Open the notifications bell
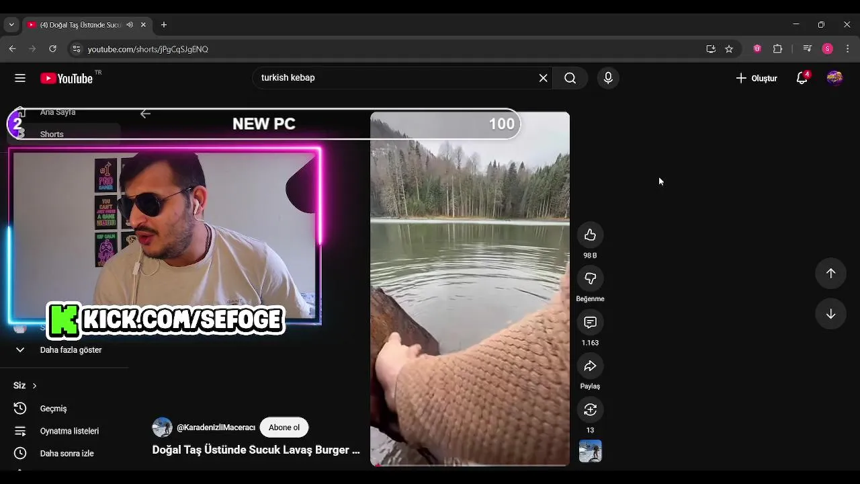The height and width of the screenshot is (484, 860). pyautogui.click(x=802, y=78)
